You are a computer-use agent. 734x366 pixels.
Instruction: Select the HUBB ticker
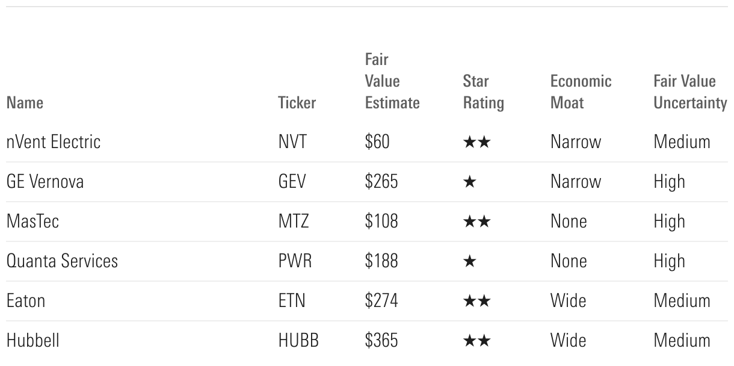[x=298, y=341]
